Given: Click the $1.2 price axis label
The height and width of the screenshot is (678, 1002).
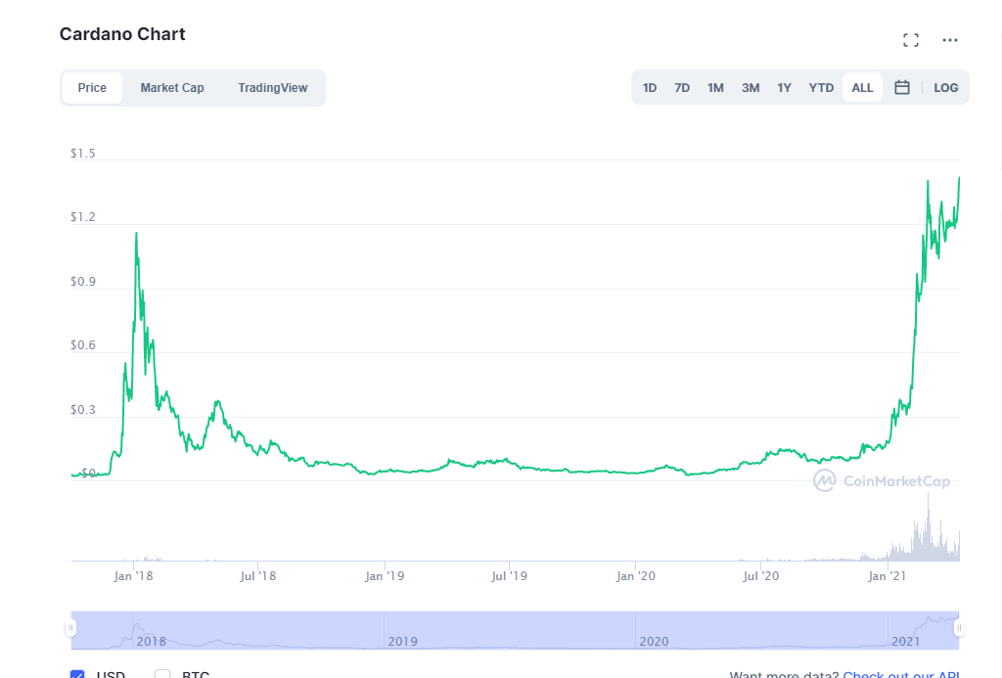Looking at the screenshot, I should (82, 217).
